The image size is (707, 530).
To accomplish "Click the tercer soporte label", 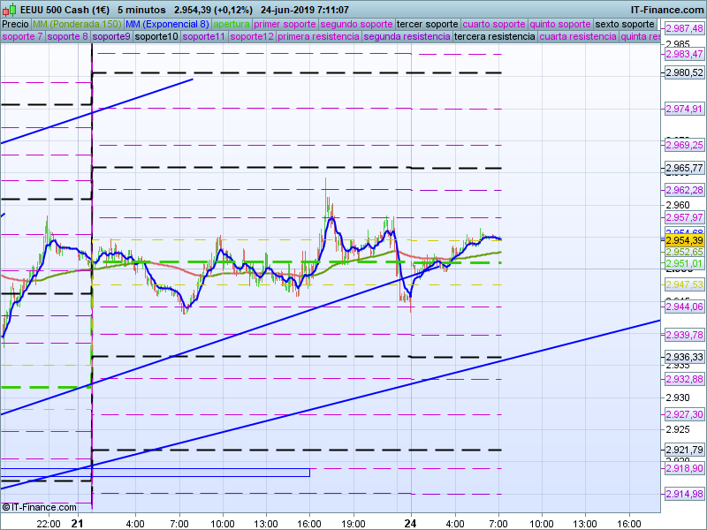I will point(428,24).
